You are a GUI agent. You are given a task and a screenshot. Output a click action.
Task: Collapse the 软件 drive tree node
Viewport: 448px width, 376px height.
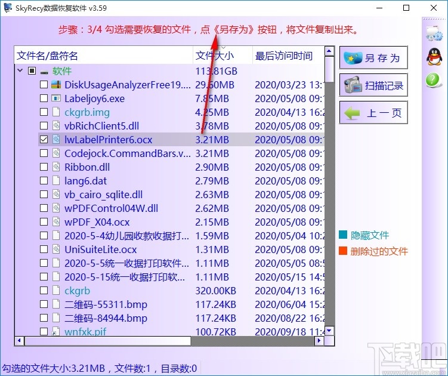pos(20,70)
